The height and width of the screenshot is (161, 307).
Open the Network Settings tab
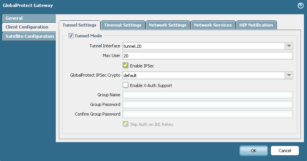[167, 25]
